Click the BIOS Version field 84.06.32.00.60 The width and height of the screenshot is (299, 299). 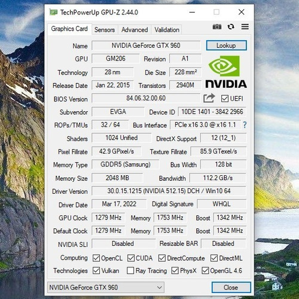[146, 98]
